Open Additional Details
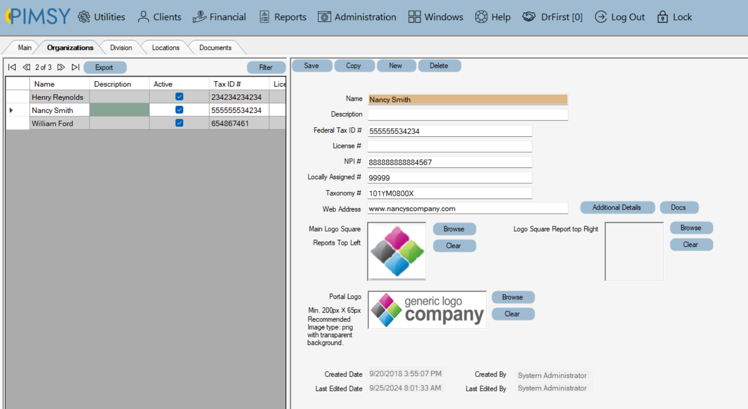The width and height of the screenshot is (748, 409). [617, 207]
